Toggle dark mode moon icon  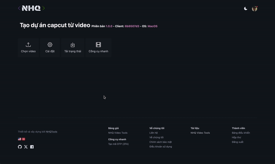click(245, 9)
